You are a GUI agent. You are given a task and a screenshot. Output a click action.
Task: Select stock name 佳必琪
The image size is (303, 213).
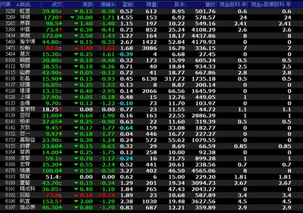coord(27,208)
